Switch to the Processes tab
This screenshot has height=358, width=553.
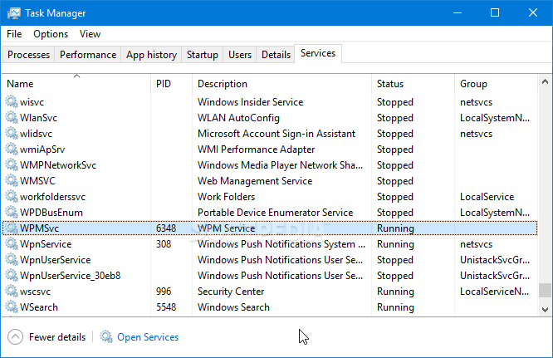coord(28,55)
